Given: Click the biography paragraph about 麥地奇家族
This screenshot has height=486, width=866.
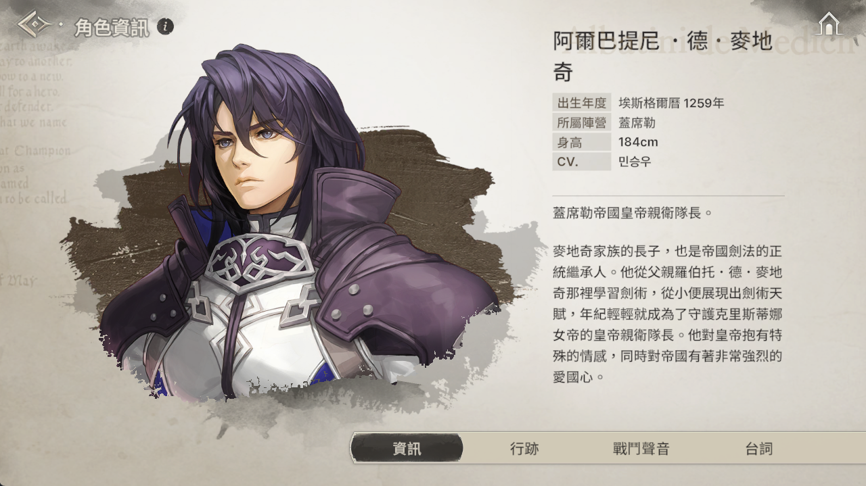Looking at the screenshot, I should (668, 314).
